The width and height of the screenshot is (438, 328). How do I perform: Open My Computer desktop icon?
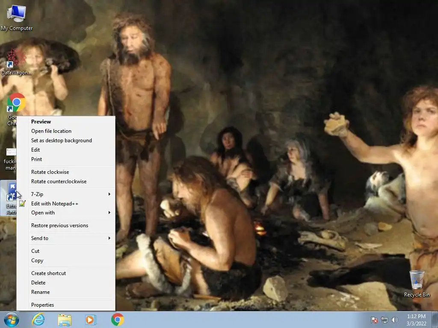17,18
